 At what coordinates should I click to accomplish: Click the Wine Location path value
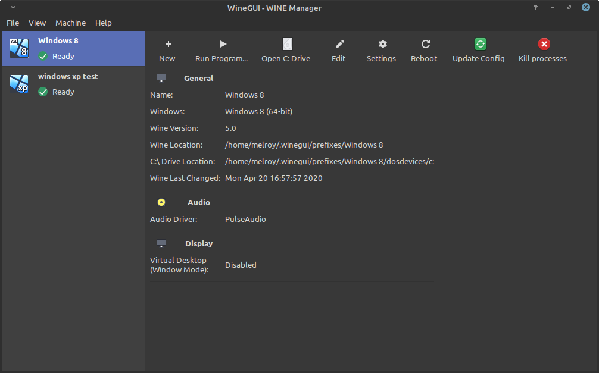pyautogui.click(x=304, y=145)
